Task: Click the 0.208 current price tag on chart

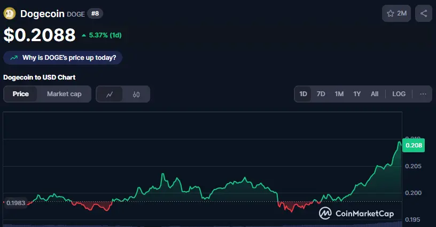Action: (x=414, y=145)
